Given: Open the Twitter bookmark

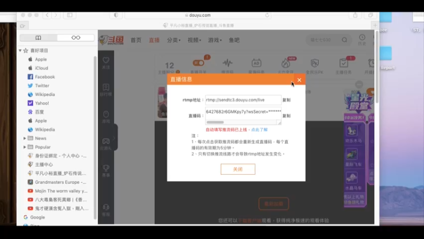Looking at the screenshot, I should (38, 86).
